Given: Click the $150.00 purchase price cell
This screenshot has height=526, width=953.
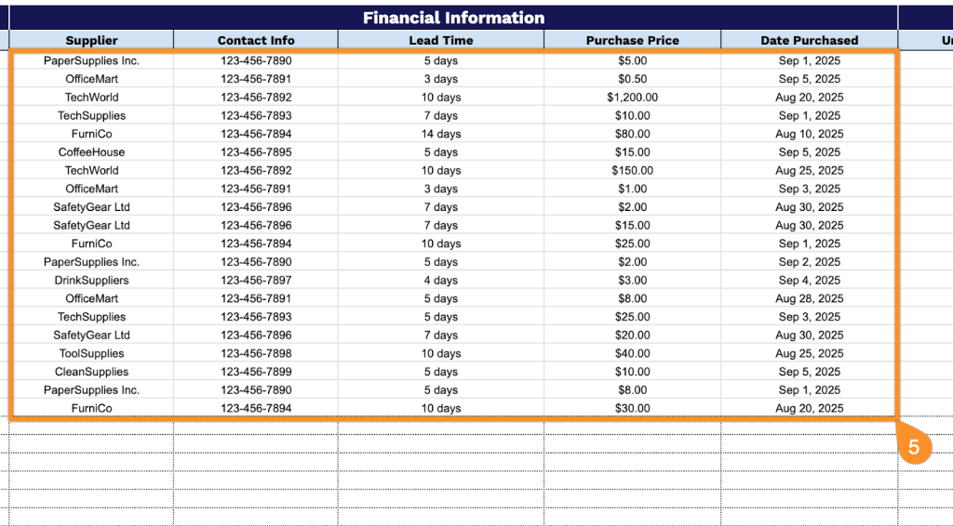Looking at the screenshot, I should pos(633,171).
